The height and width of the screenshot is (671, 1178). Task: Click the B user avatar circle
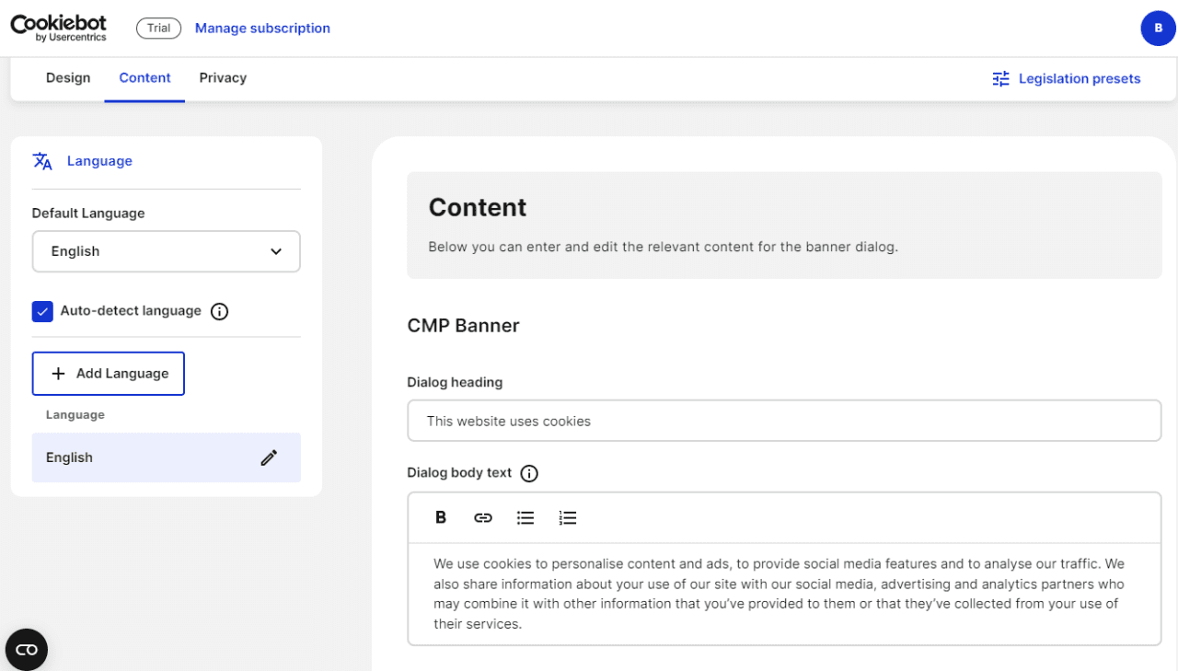(1158, 28)
